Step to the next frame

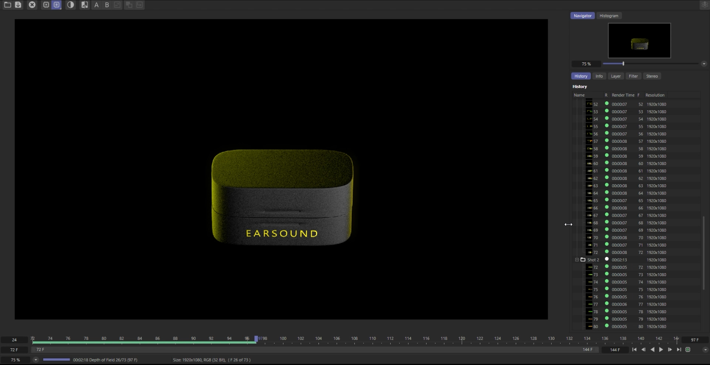click(x=670, y=350)
